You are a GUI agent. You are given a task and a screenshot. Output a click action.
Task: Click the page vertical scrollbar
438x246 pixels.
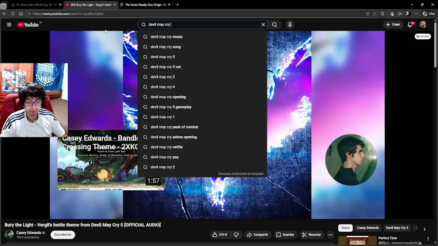[435, 44]
